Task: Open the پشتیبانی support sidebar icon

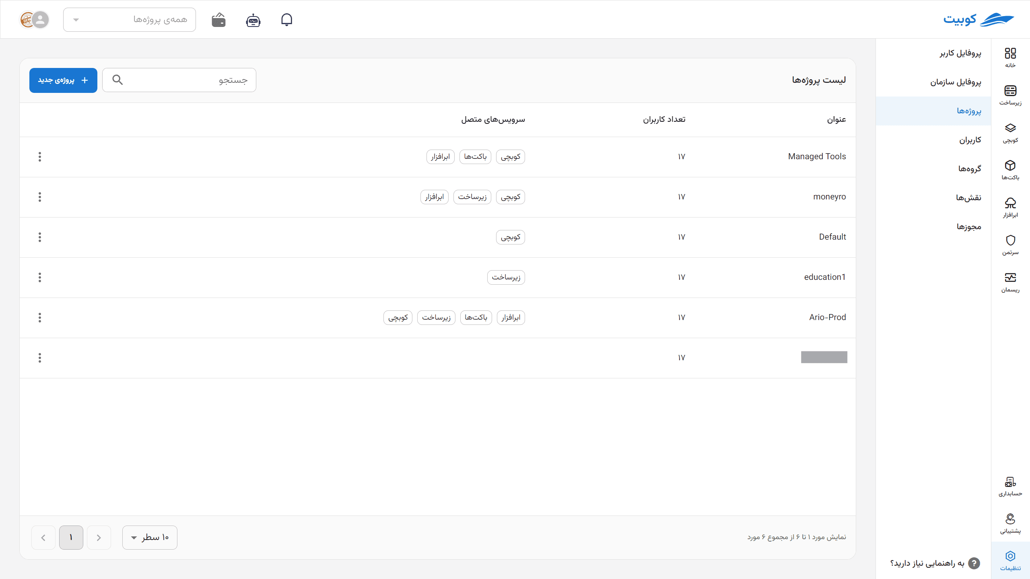Action: [x=1010, y=524]
